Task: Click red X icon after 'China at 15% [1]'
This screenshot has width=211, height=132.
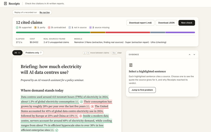Action: point(81,116)
